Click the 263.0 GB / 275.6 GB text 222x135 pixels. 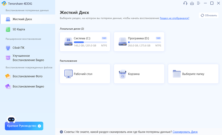pos(139,46)
